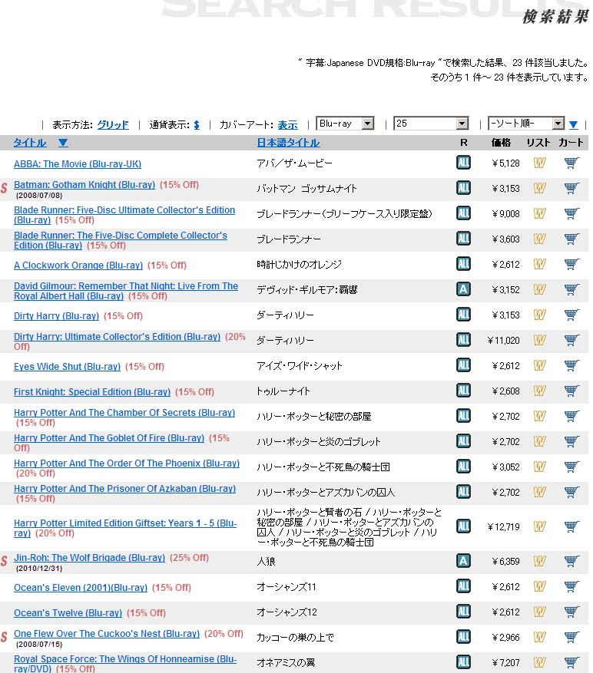Viewport: 593px width, 673px height.
Task: Click Japanese title 時計じかけのオレンジ
Action: click(x=299, y=265)
